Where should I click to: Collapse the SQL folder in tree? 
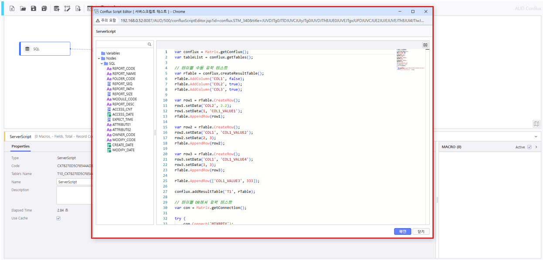[102, 64]
